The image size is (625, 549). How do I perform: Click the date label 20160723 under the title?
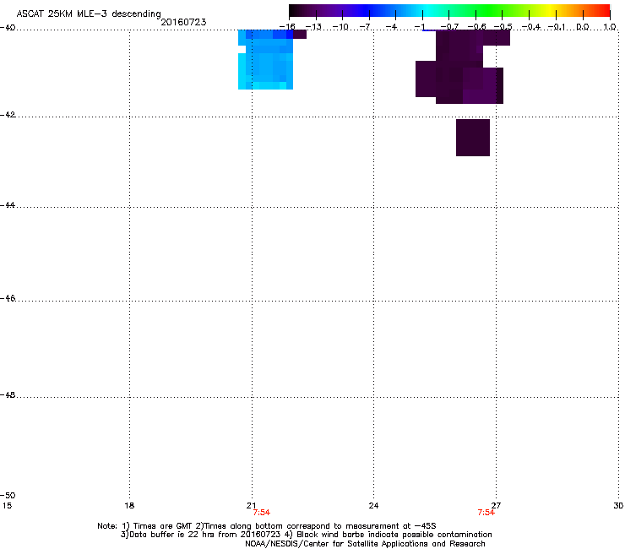click(x=183, y=22)
